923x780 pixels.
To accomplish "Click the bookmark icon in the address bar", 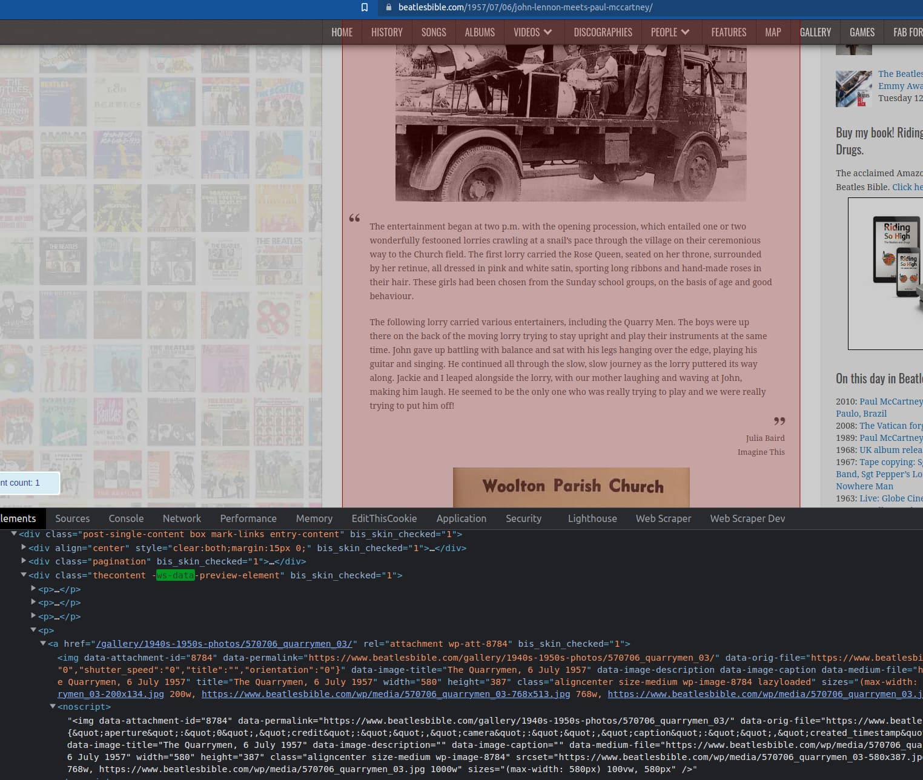I will (x=365, y=7).
